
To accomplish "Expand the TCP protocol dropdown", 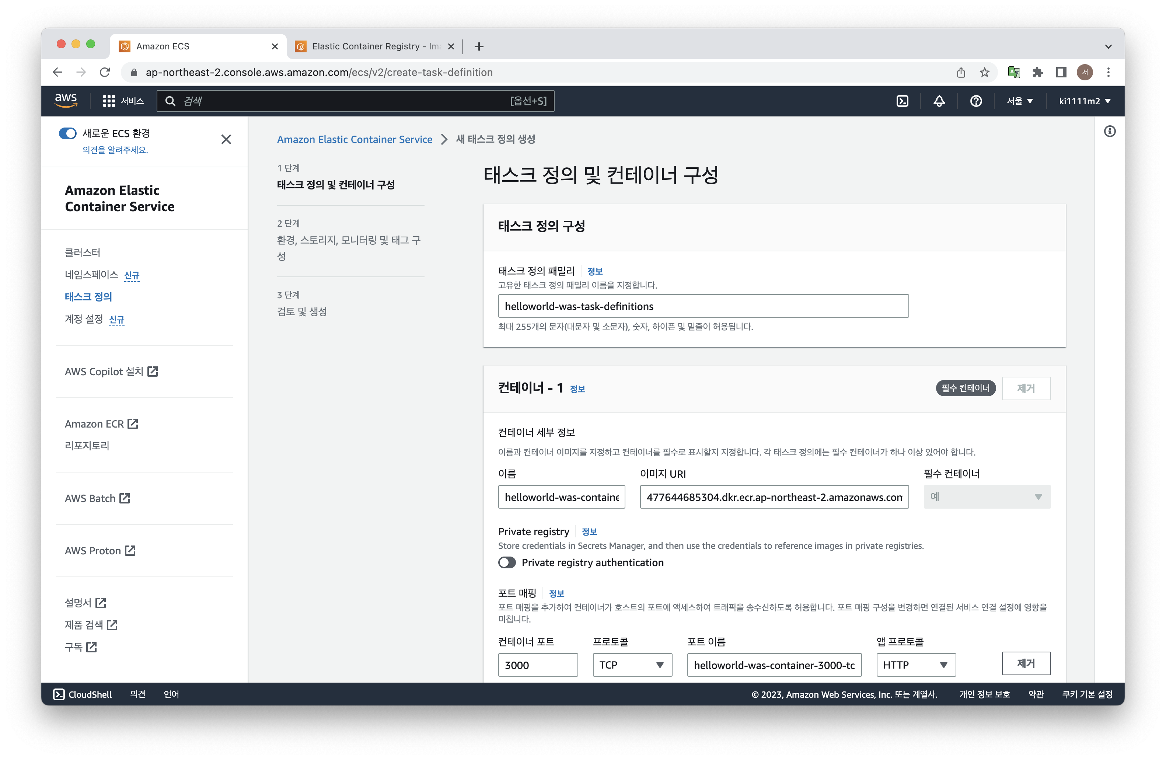I will coord(632,665).
